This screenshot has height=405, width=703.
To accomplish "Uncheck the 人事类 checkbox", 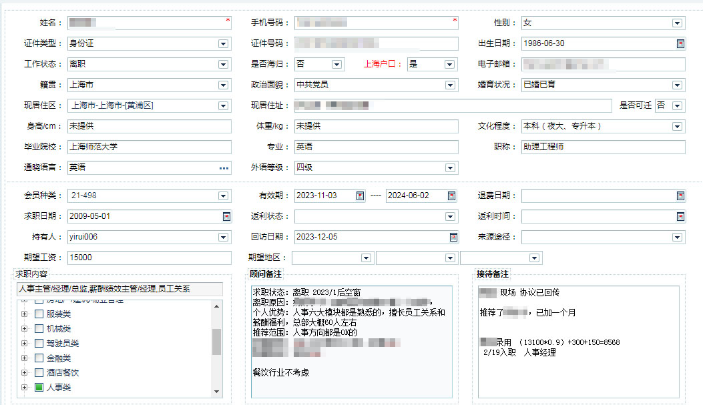I will point(39,388).
